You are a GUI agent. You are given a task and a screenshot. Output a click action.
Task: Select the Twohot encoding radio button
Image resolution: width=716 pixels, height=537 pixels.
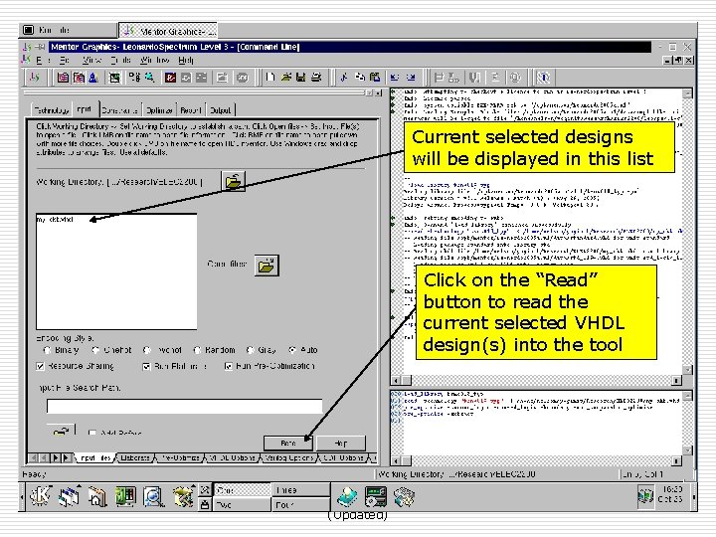coord(146,350)
